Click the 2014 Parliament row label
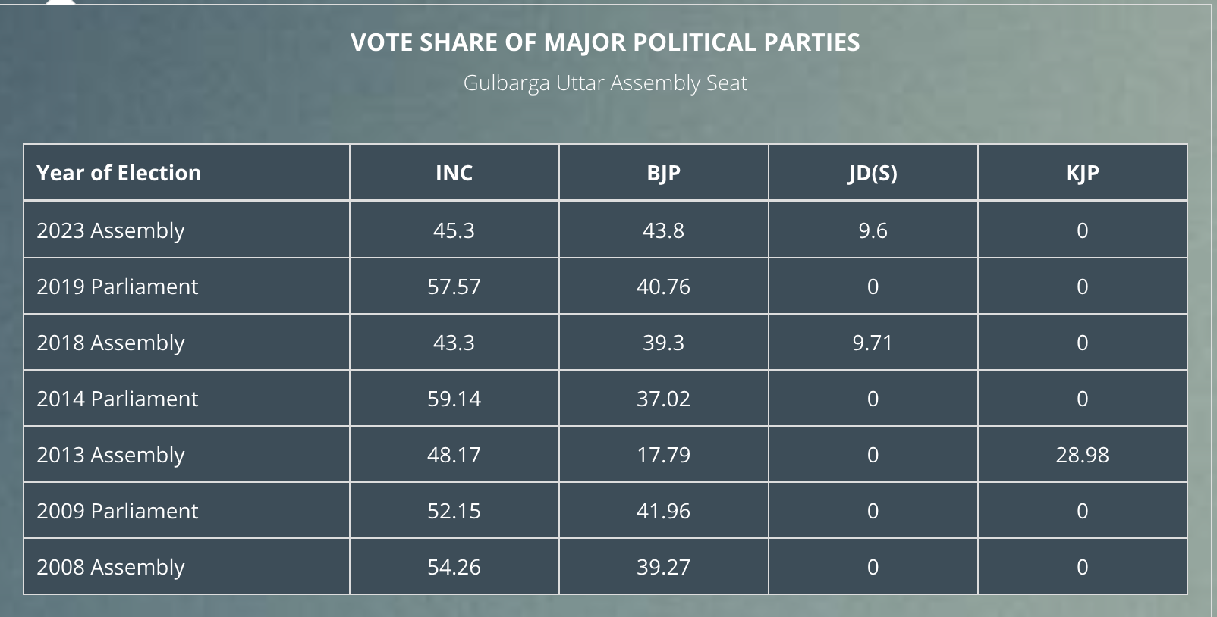The height and width of the screenshot is (617, 1217). [x=118, y=399]
